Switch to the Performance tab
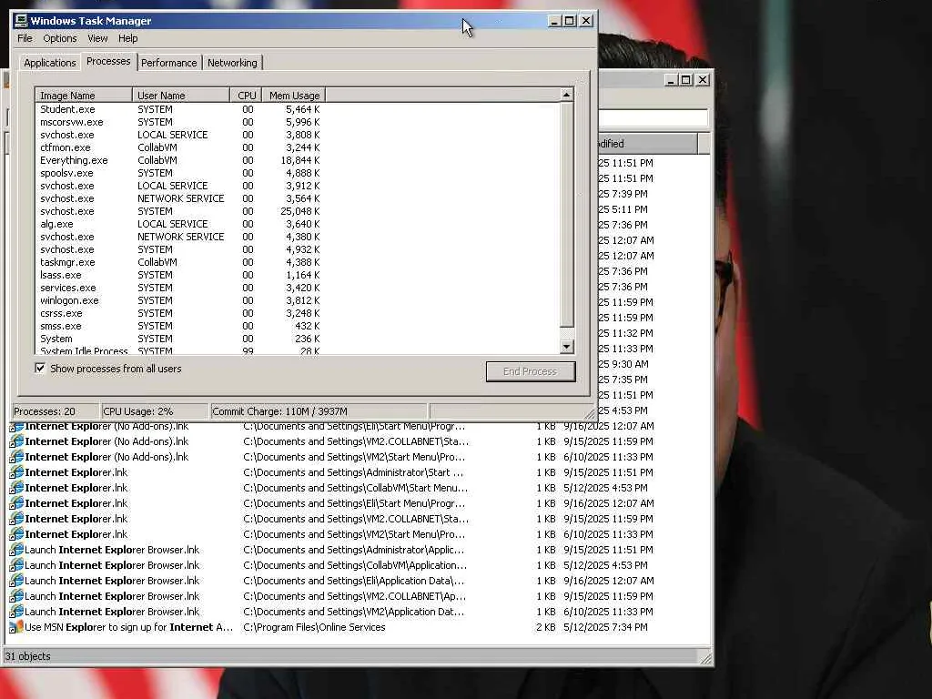This screenshot has height=699, width=932. pyautogui.click(x=168, y=63)
